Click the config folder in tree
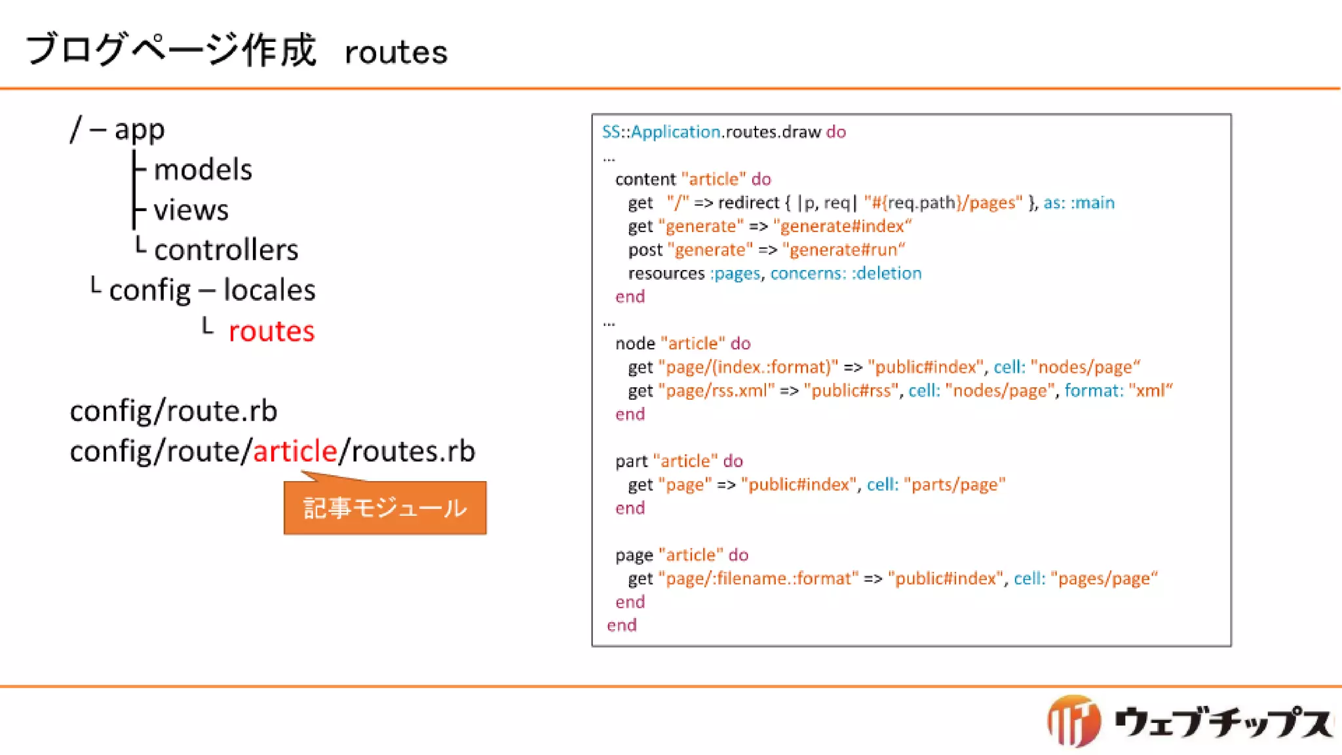Viewport: 1342px width, 755px height. (149, 290)
